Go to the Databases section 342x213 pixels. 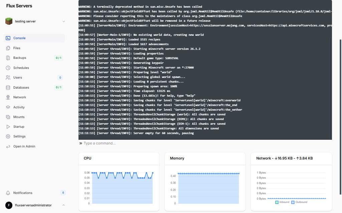[x=34, y=87]
